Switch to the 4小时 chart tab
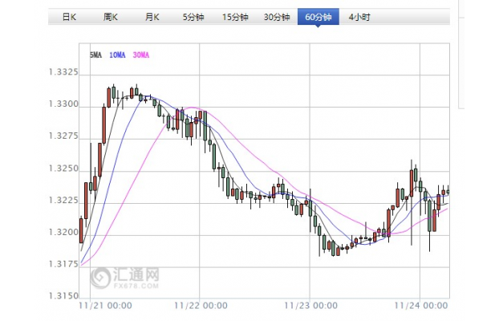The image size is (499, 321). point(359,17)
